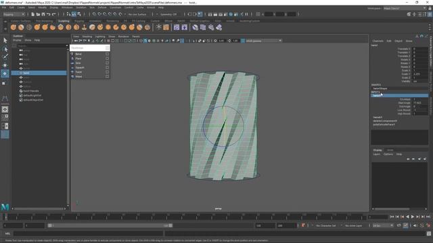This screenshot has width=433, height=243.
Task: Check the Sine options box
Action: pyautogui.click(x=107, y=63)
